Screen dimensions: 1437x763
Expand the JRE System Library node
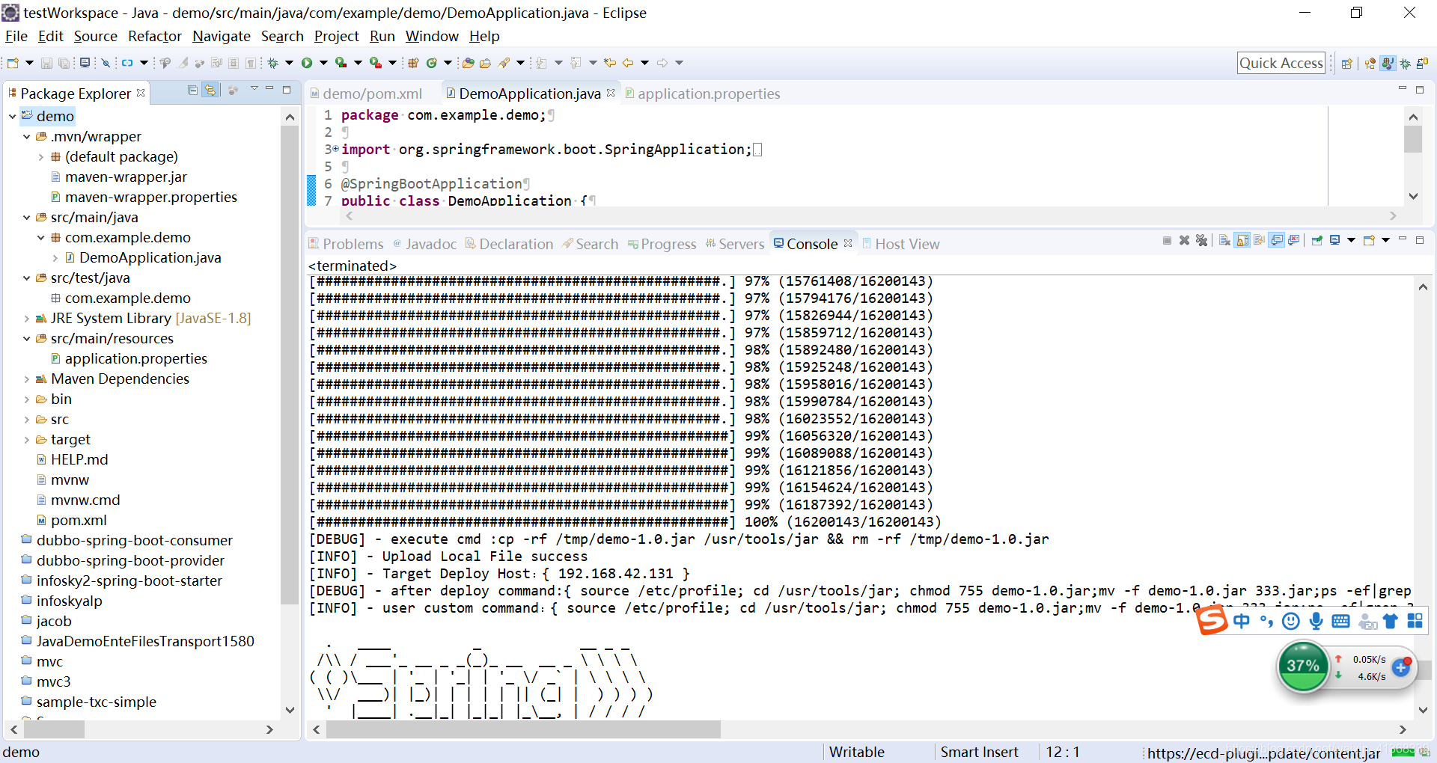(26, 319)
